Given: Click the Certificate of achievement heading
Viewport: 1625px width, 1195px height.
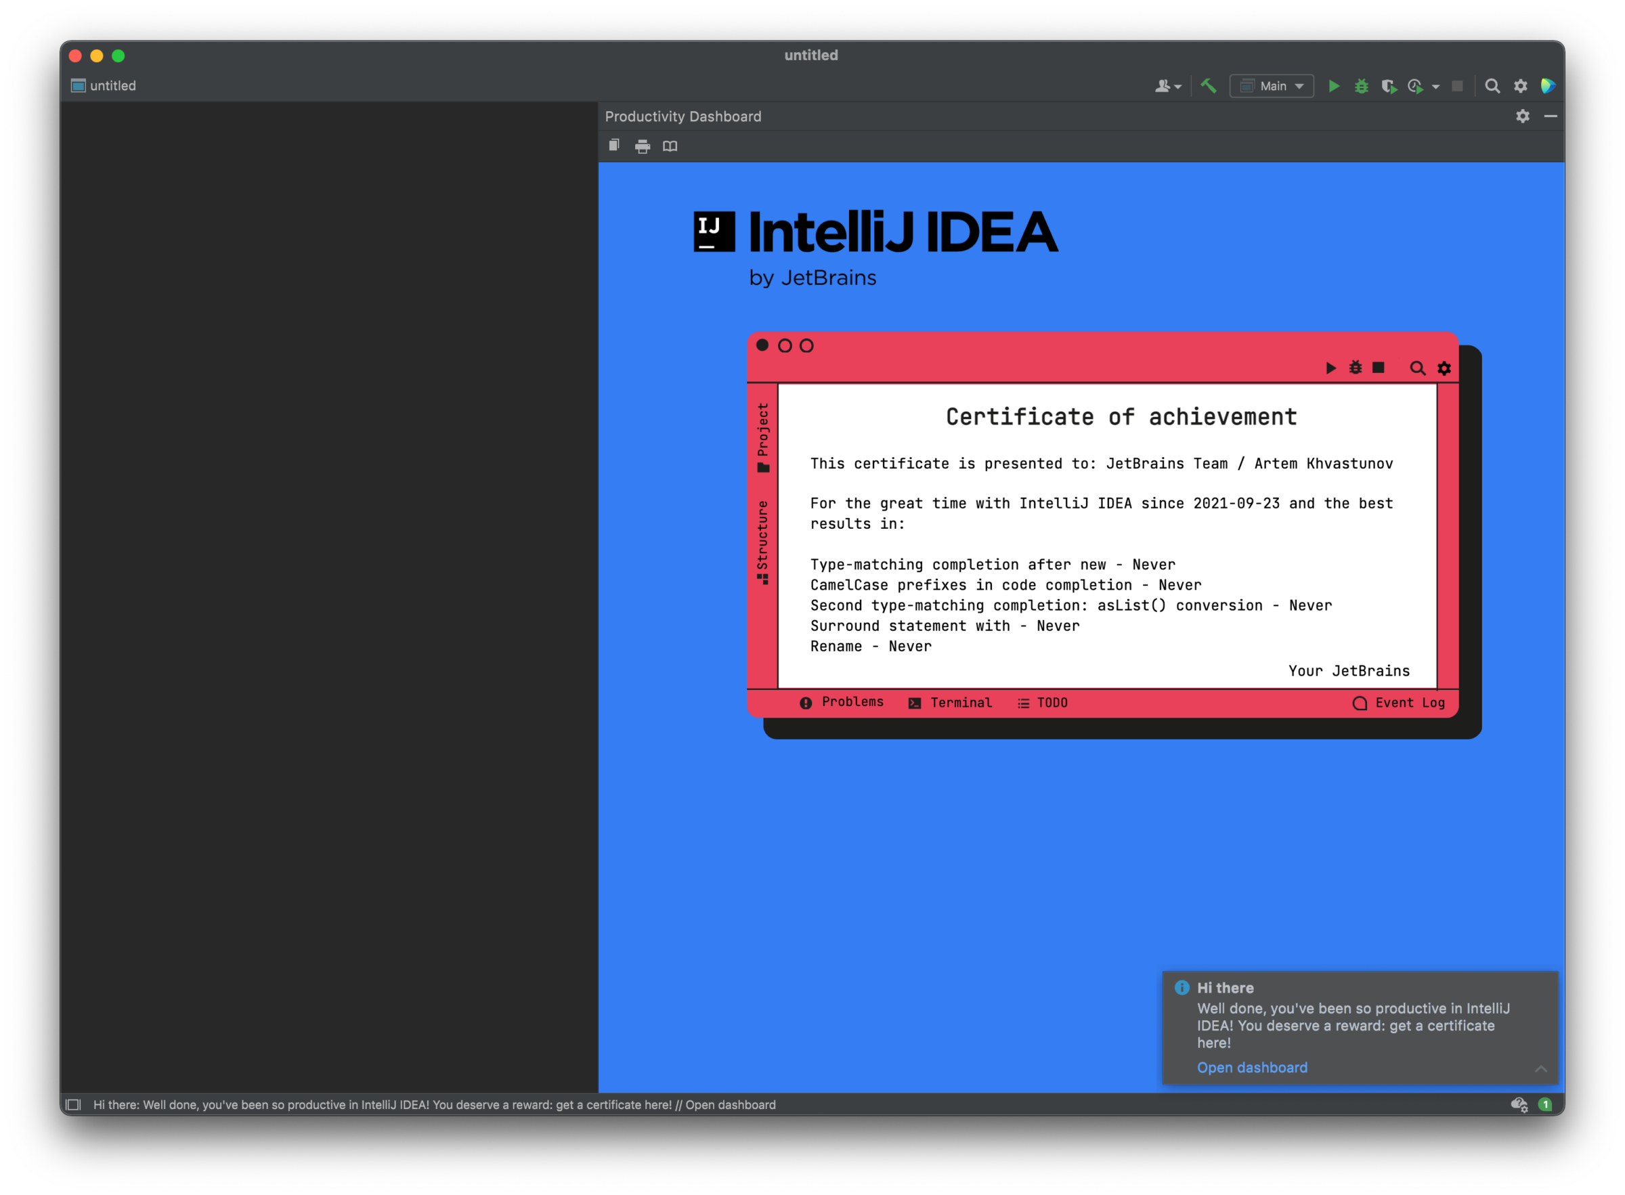Looking at the screenshot, I should tap(1121, 416).
